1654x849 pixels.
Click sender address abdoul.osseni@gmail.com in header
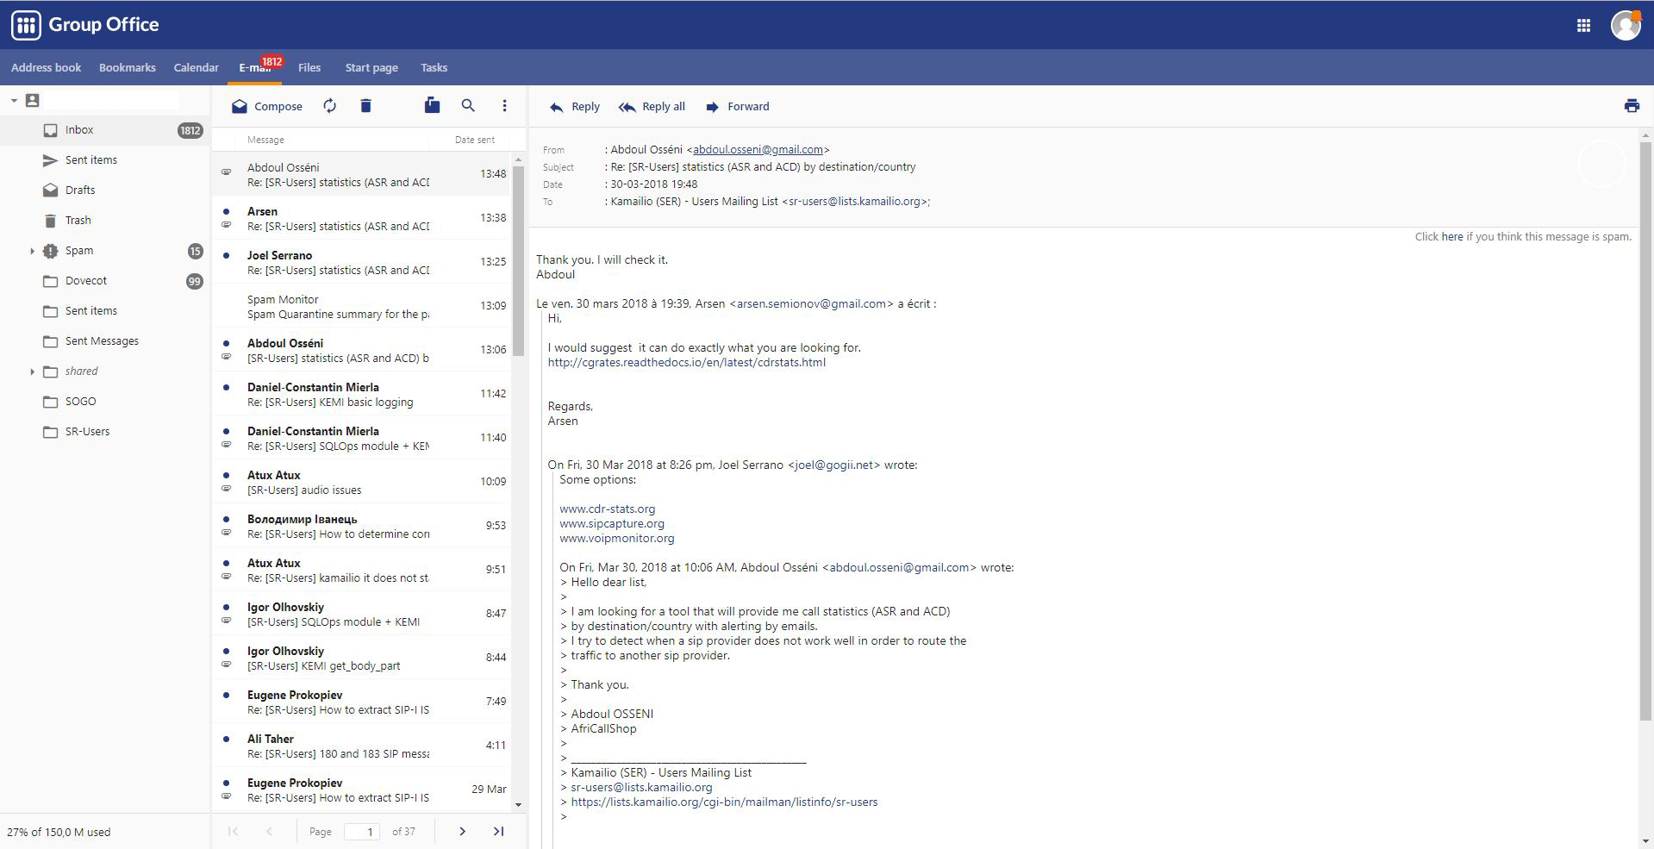[x=758, y=150]
